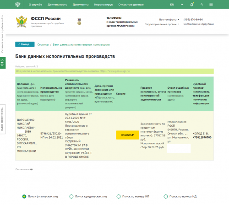This screenshot has height=205, width=229.
Task: Open the О службе menu
Action: pos(35,5)
